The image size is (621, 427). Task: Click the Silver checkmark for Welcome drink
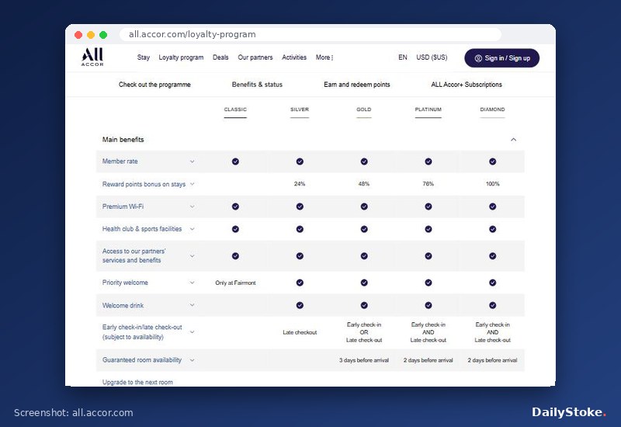(300, 305)
